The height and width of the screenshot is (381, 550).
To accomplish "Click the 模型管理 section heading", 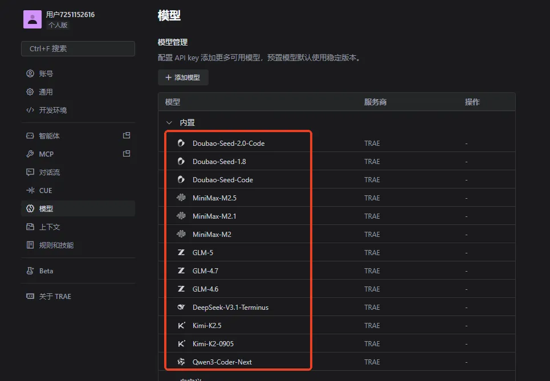I will 173,42.
